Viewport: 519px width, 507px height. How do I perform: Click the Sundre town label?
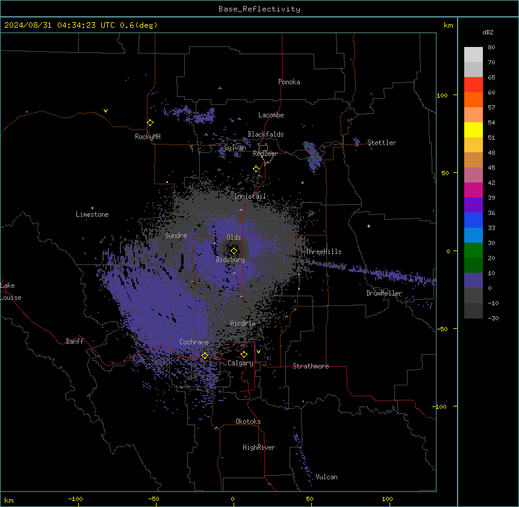click(x=176, y=235)
